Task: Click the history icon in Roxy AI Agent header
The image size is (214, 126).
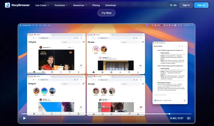Action: [x=182, y=46]
